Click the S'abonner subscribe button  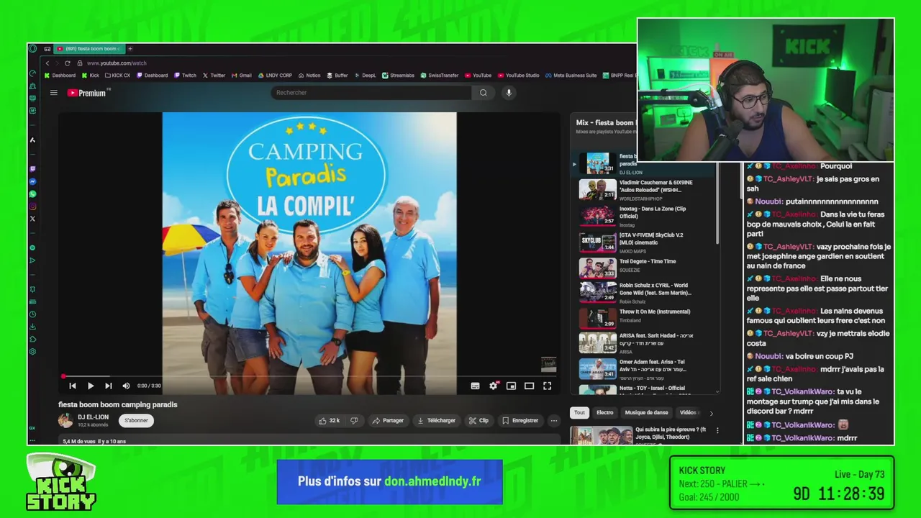point(136,421)
